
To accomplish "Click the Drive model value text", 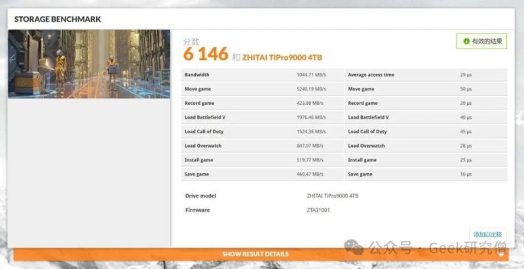I will click(332, 196).
